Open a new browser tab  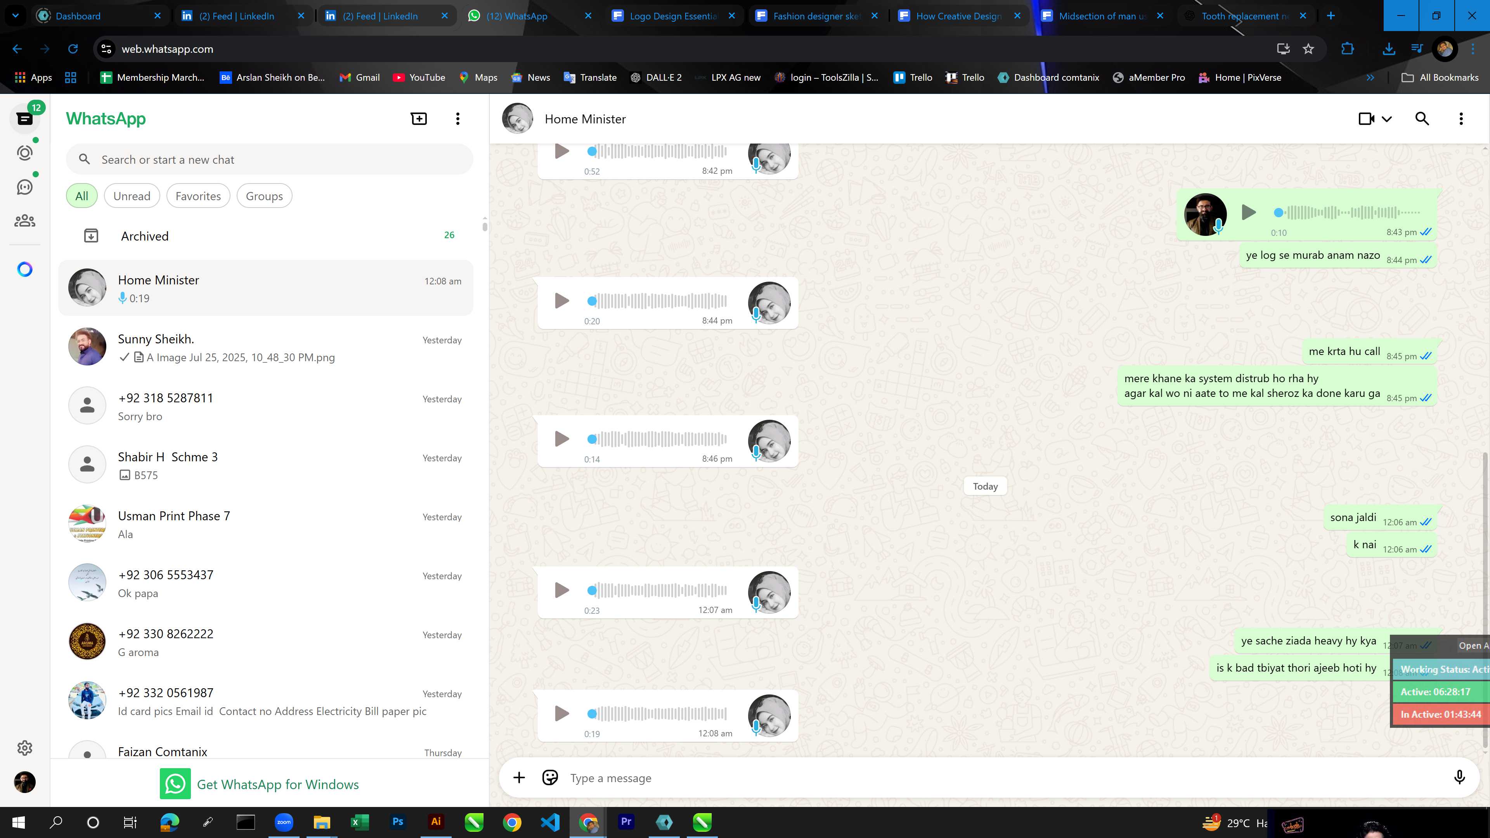(1331, 16)
